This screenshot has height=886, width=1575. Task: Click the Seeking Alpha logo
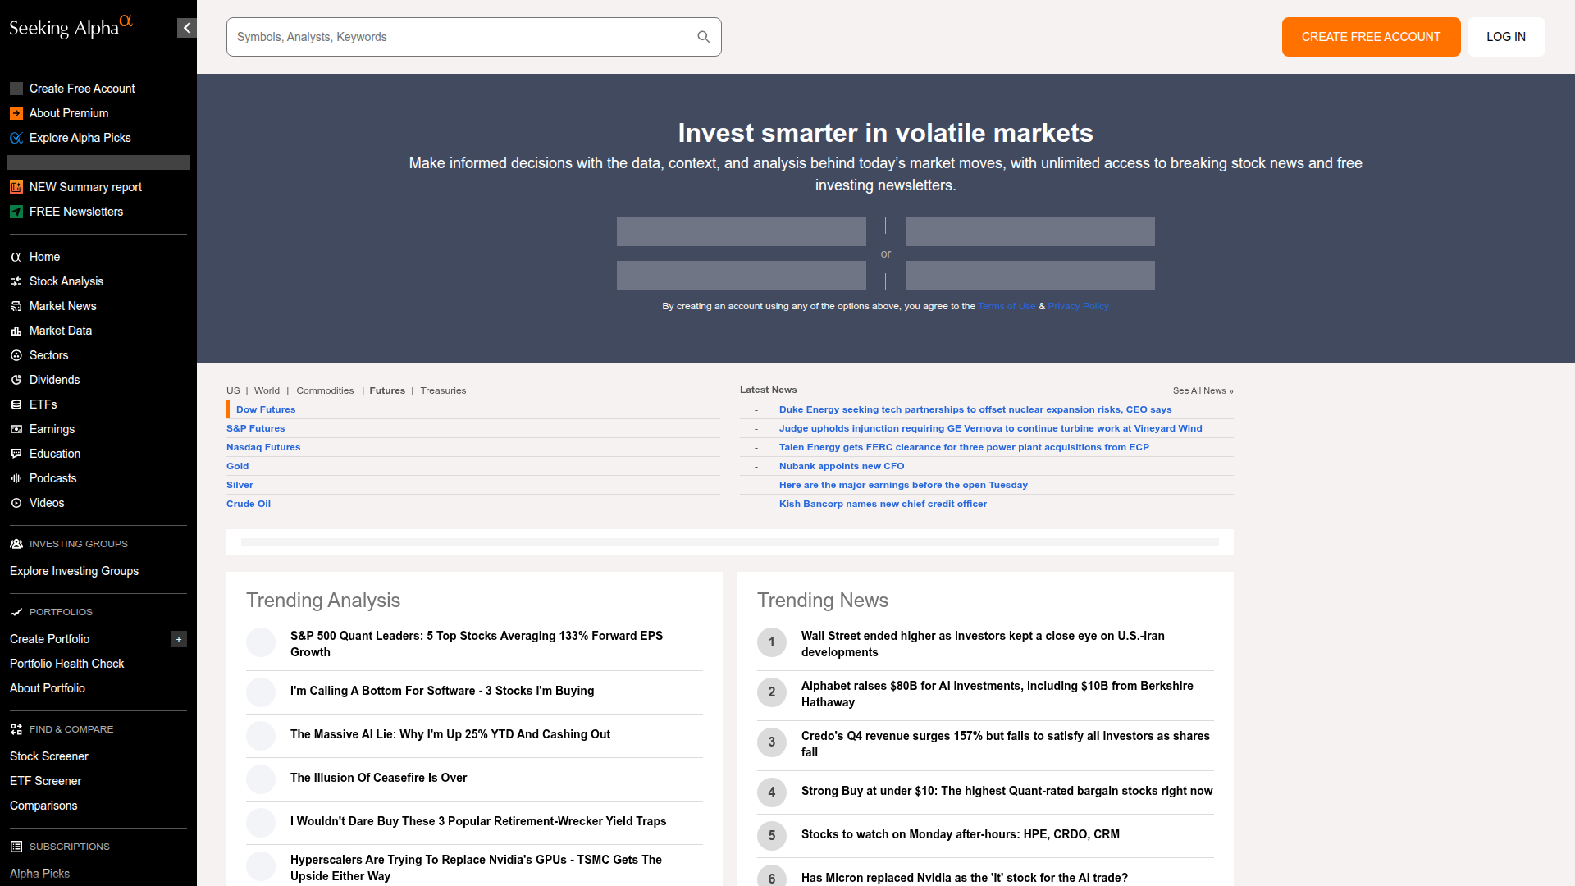click(x=71, y=27)
